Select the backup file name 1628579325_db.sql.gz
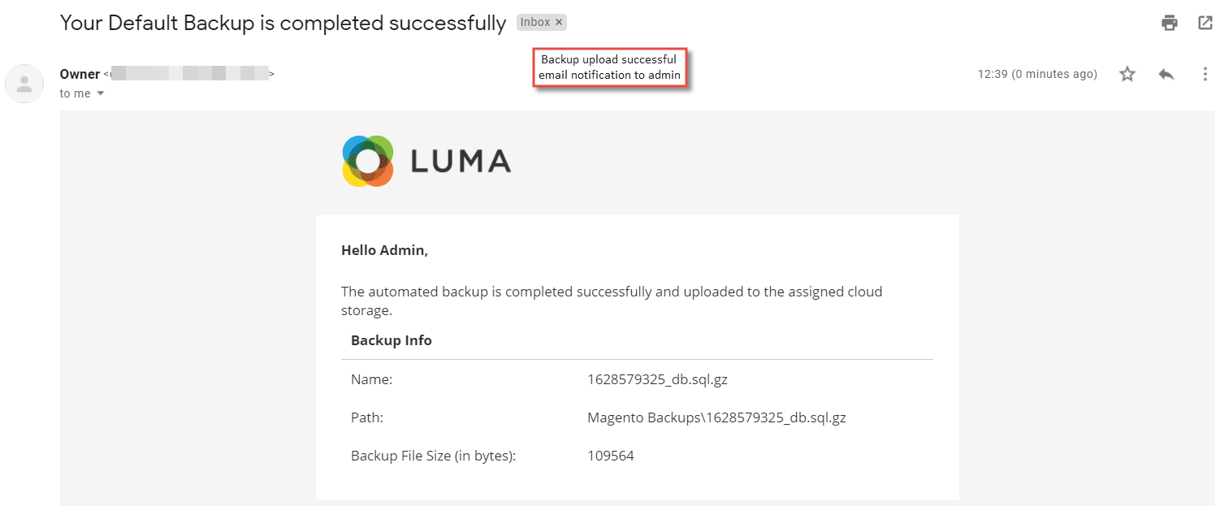 coord(651,379)
